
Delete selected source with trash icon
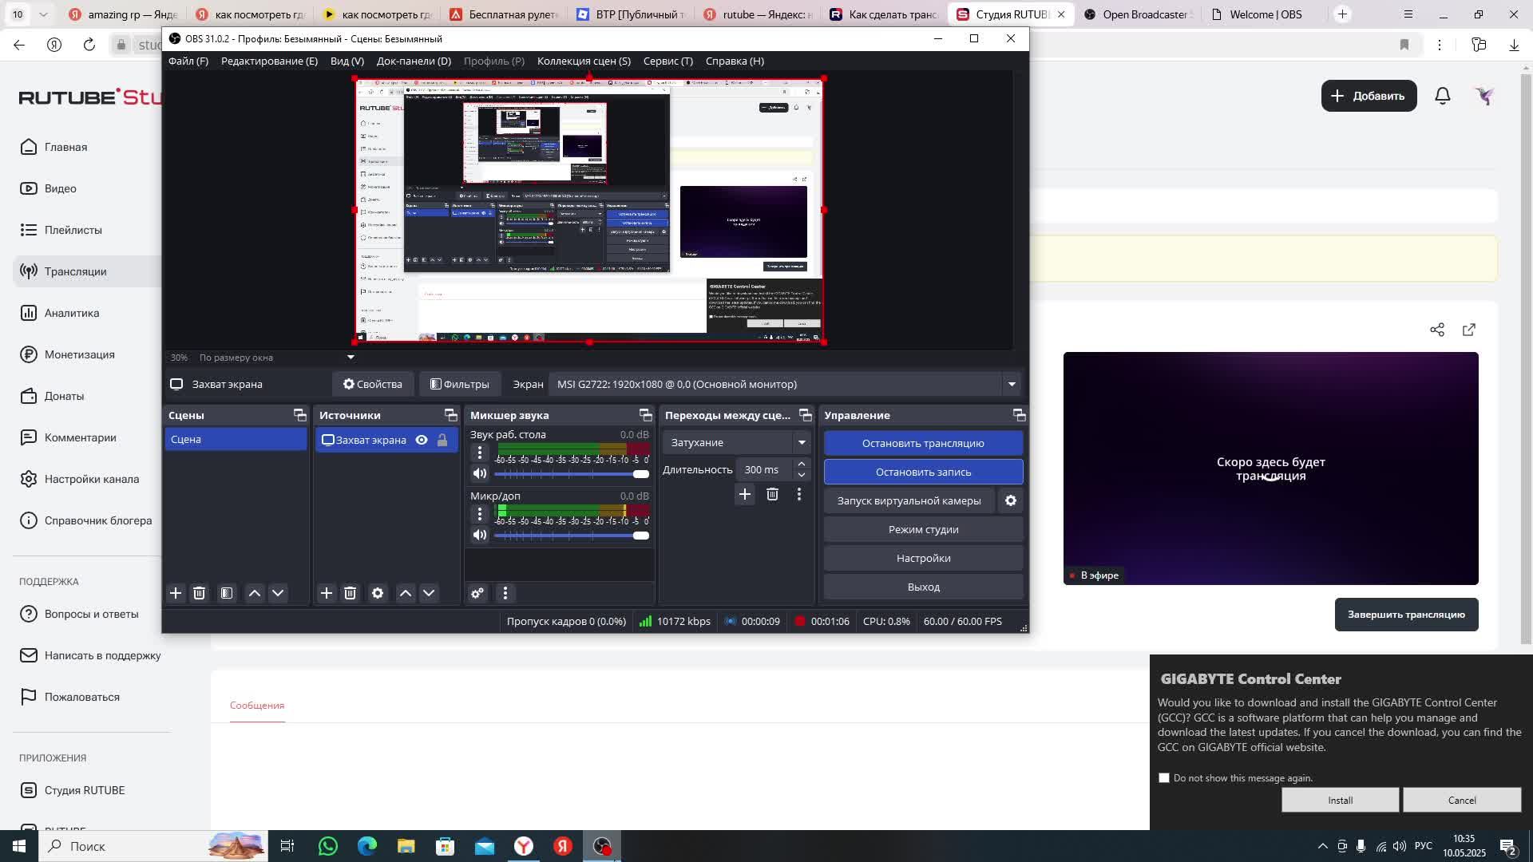[350, 593]
